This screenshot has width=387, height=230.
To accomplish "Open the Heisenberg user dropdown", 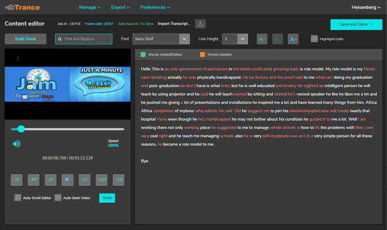I will pos(366,7).
